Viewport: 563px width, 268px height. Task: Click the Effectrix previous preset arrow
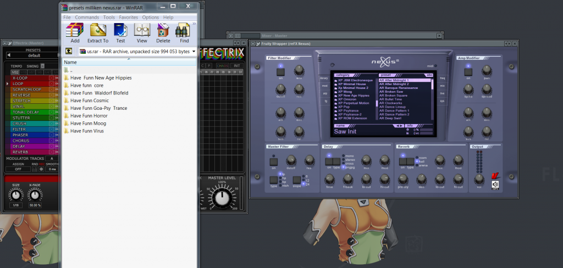(9, 55)
